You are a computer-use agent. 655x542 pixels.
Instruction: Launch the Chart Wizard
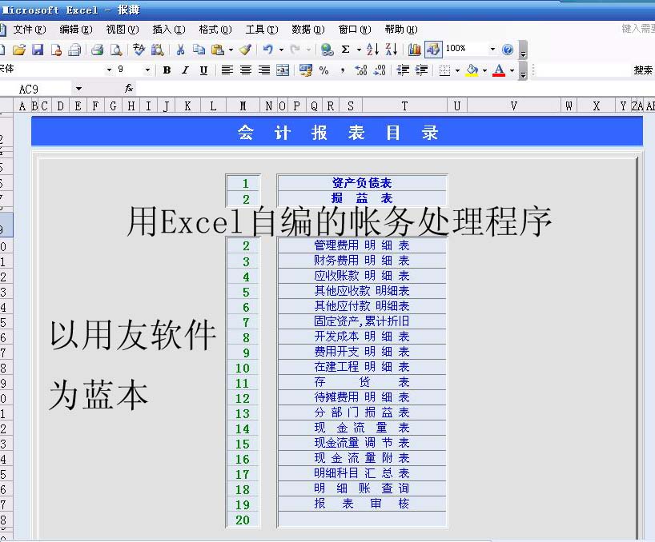[x=415, y=50]
